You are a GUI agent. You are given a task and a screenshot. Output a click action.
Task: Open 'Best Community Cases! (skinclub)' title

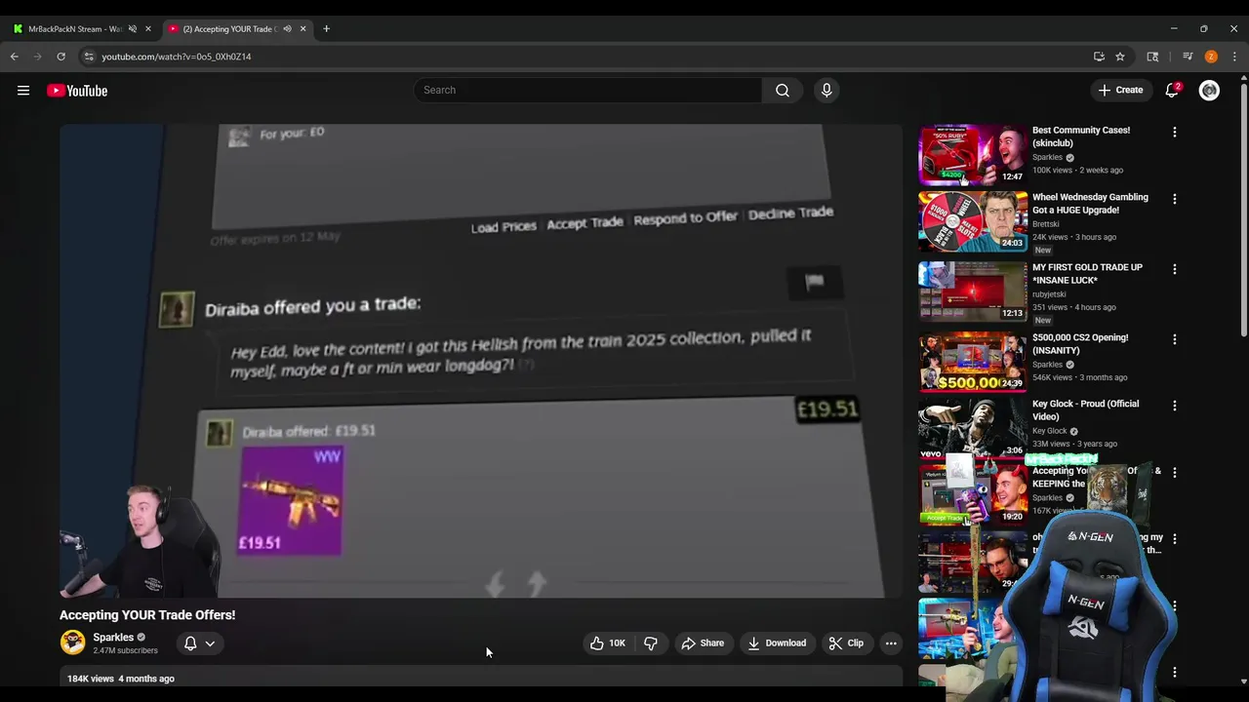tap(1081, 136)
